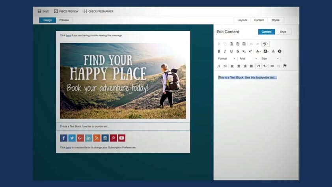
Task: Center-align the text block
Action: click(x=239, y=66)
